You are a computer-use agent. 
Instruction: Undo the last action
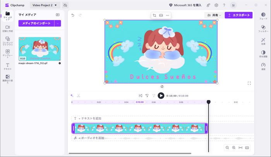pos(73,15)
